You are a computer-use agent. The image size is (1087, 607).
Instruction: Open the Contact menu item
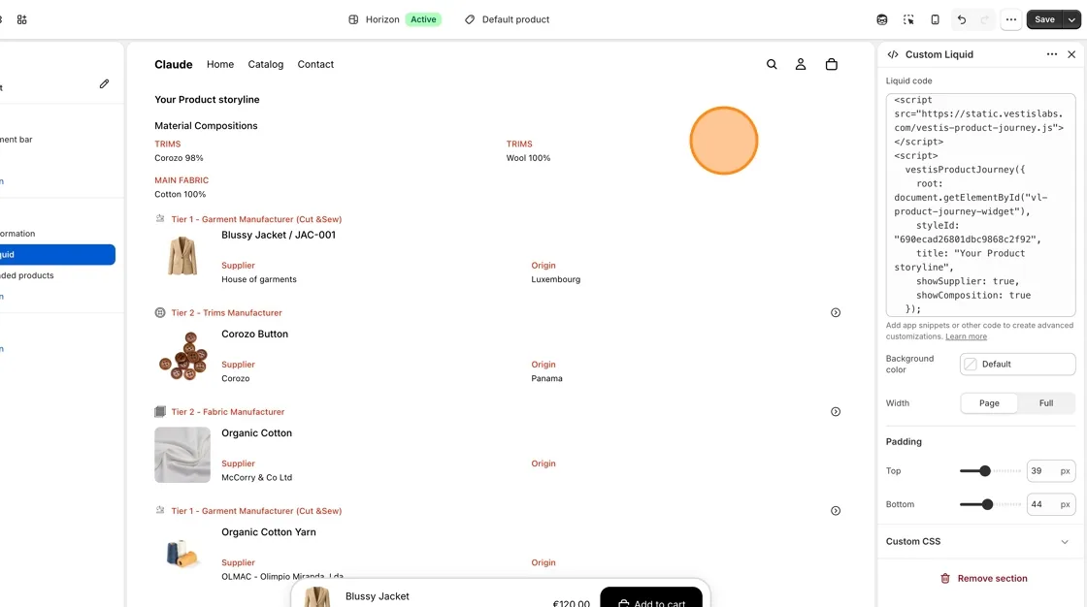tap(315, 64)
